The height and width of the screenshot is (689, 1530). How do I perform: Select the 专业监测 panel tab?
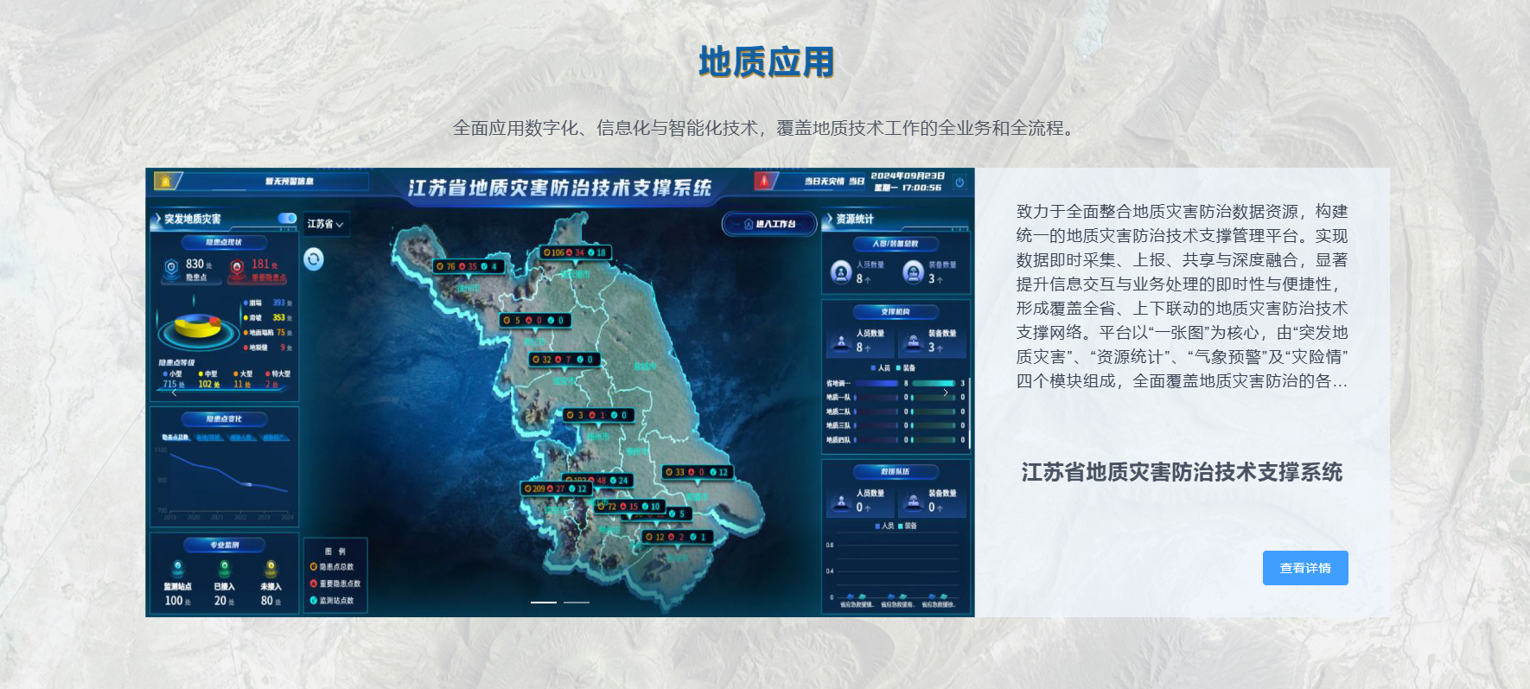224,545
